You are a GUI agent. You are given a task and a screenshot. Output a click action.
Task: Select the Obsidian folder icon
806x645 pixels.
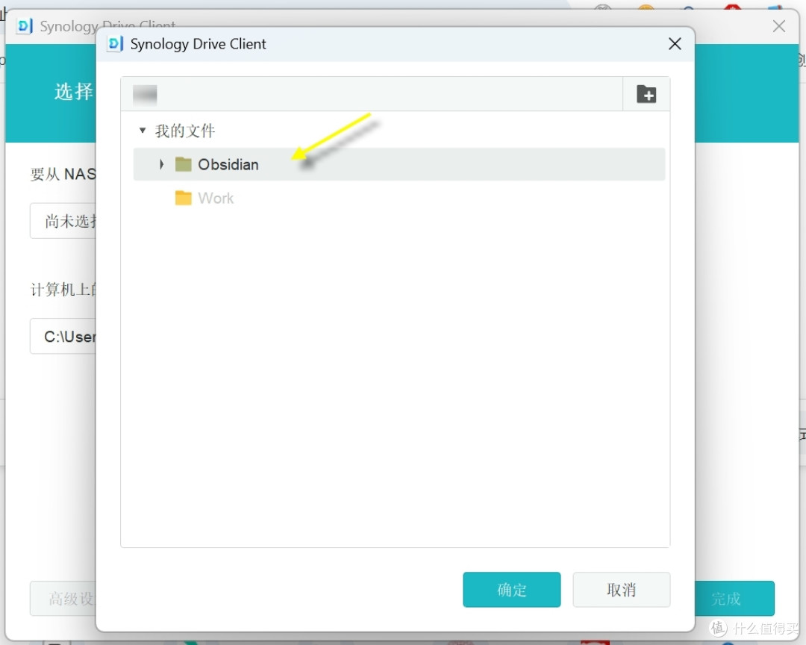[x=184, y=164]
